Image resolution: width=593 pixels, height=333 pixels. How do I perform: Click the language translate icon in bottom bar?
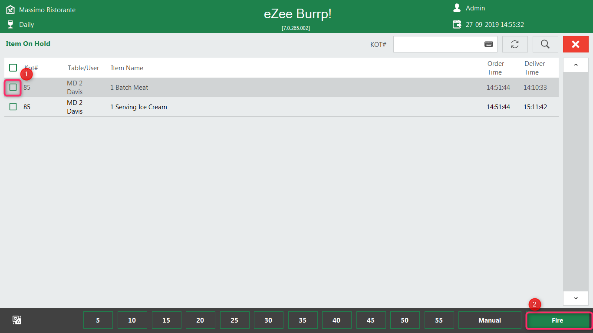tap(17, 320)
